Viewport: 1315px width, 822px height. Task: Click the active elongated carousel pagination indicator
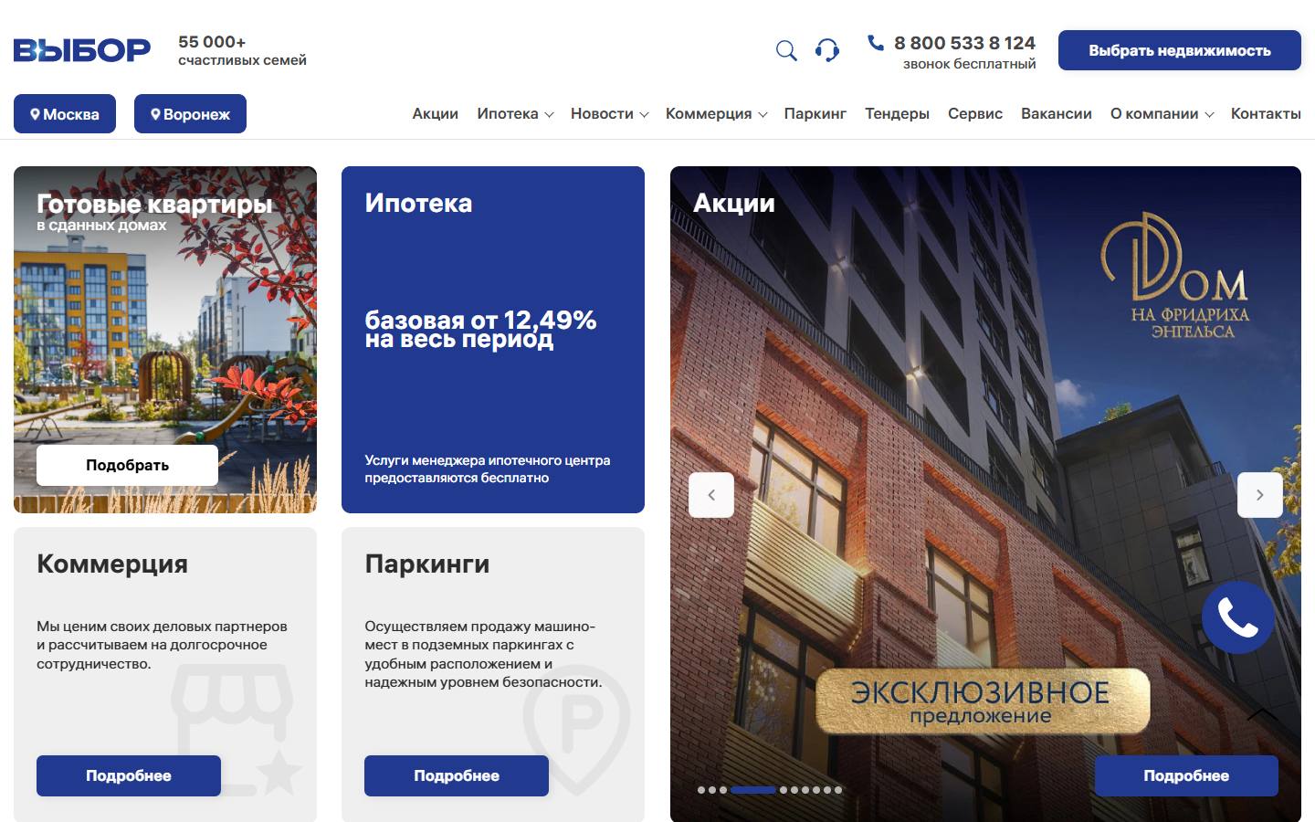pyautogui.click(x=753, y=790)
